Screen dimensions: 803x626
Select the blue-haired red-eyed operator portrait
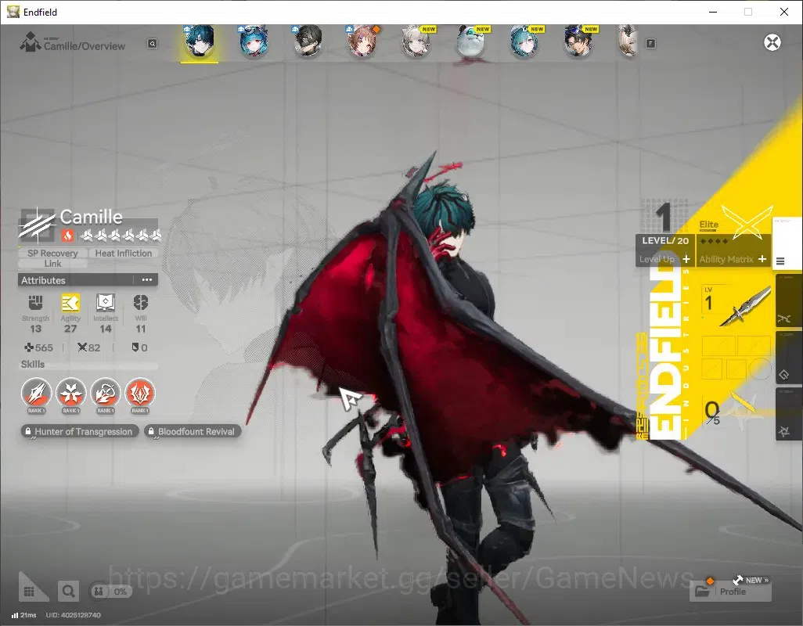(x=254, y=41)
